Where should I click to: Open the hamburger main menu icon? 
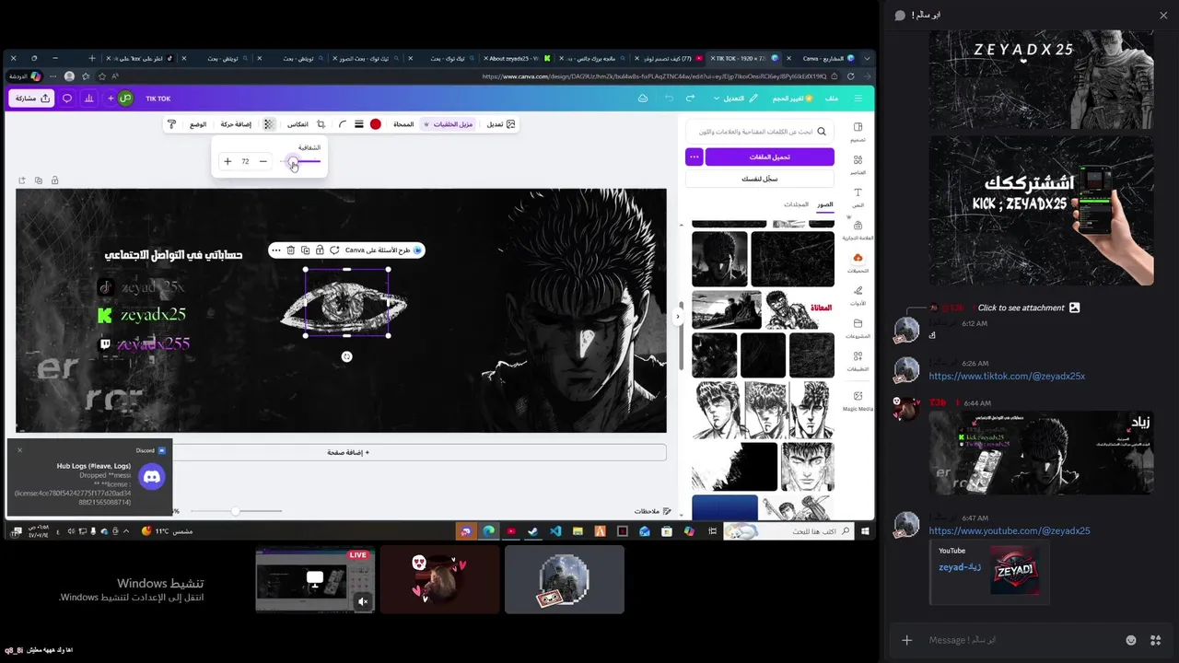pos(858,98)
